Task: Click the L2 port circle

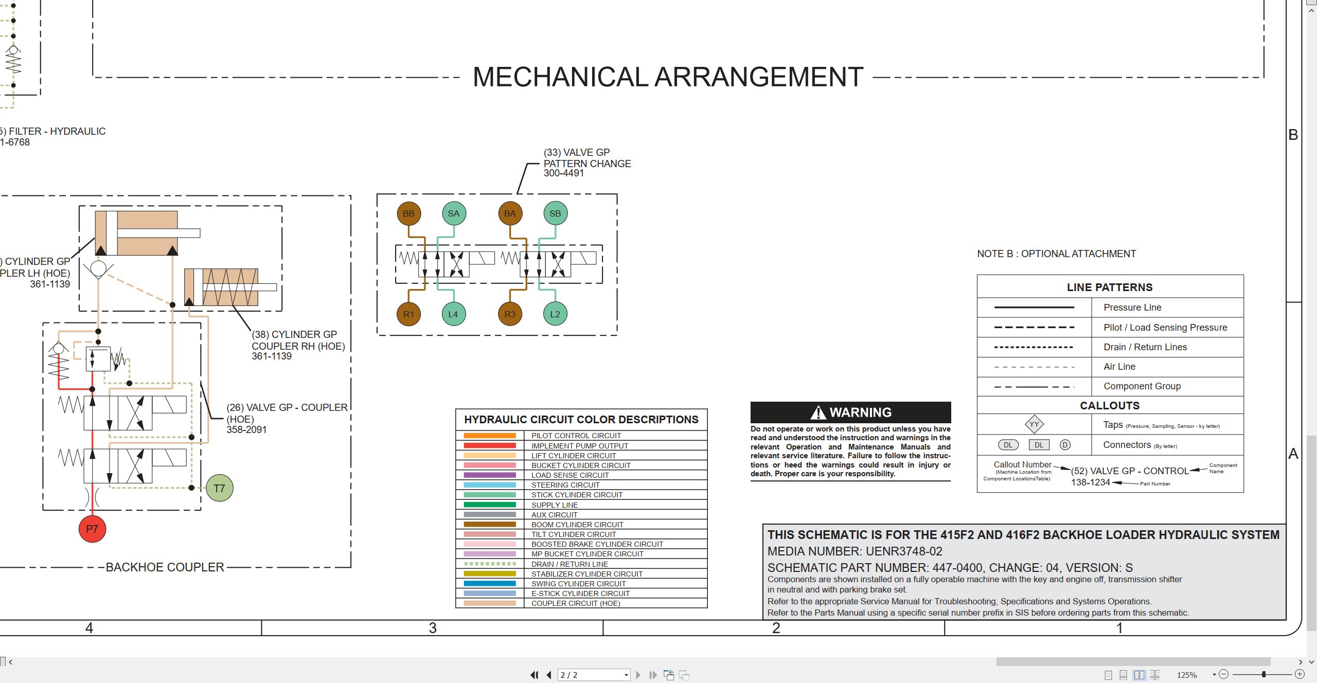Action: point(555,314)
